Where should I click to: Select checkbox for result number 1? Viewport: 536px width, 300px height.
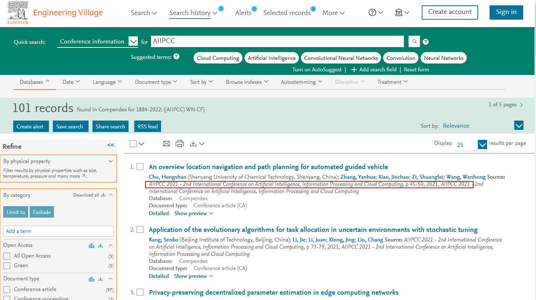140,167
